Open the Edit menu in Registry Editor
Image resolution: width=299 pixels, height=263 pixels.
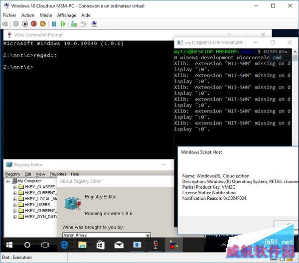pos(28,174)
